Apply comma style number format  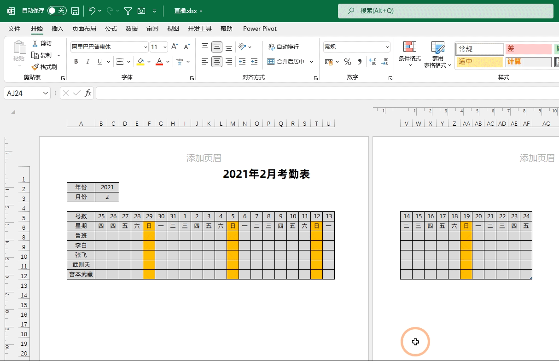tap(360, 62)
